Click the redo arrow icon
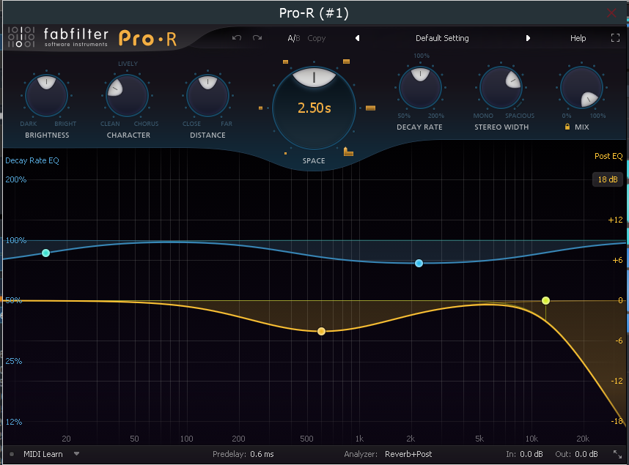The height and width of the screenshot is (465, 629). [257, 37]
